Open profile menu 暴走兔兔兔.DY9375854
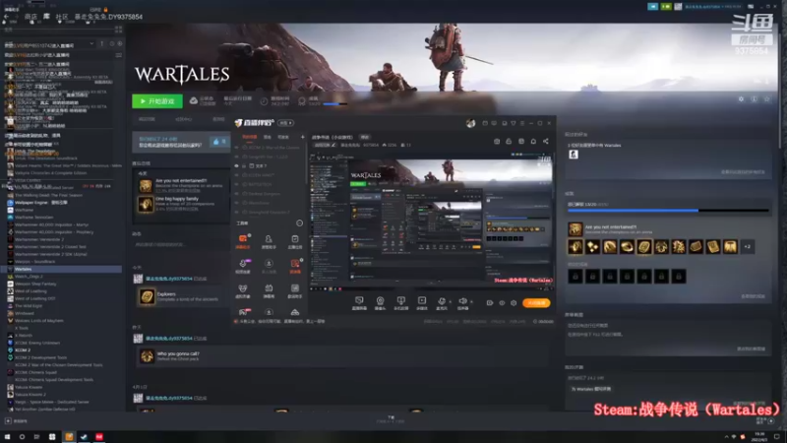This screenshot has width=787, height=443. [x=108, y=17]
